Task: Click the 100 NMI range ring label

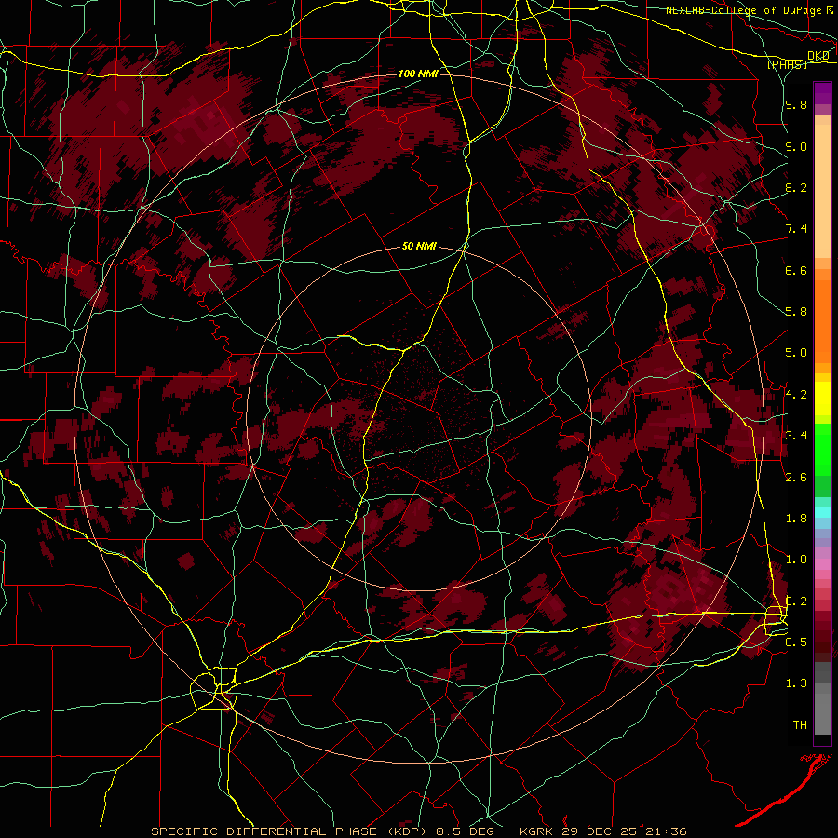Action: pyautogui.click(x=418, y=74)
